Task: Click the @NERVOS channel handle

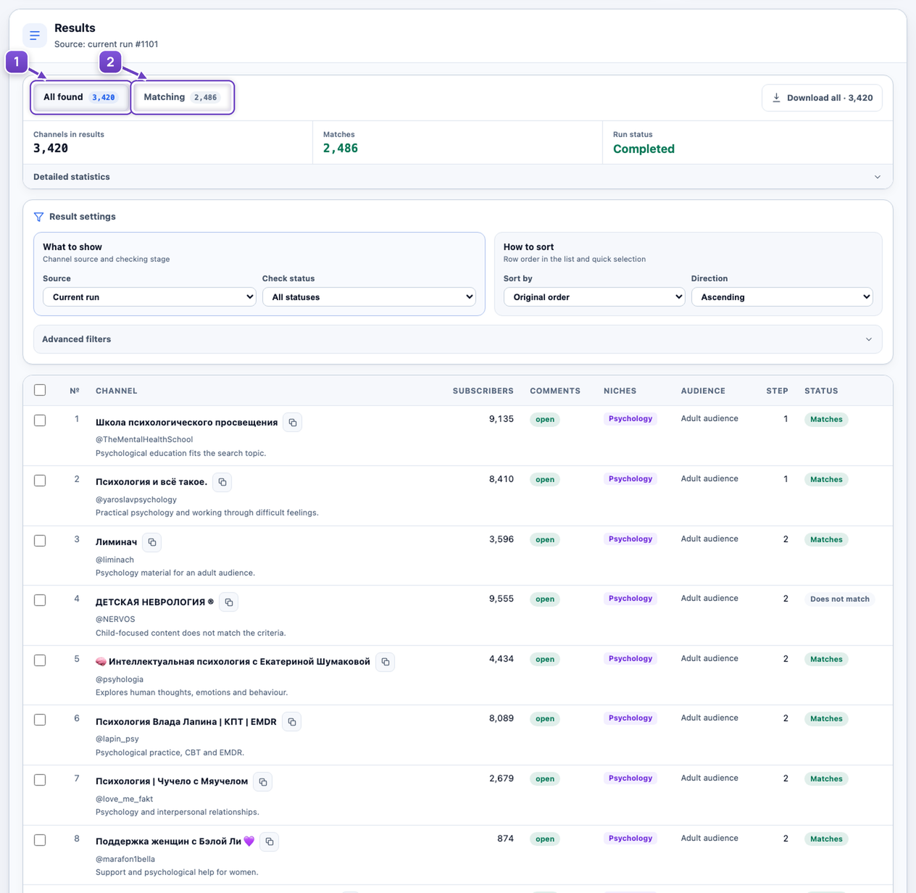Action: click(x=115, y=619)
